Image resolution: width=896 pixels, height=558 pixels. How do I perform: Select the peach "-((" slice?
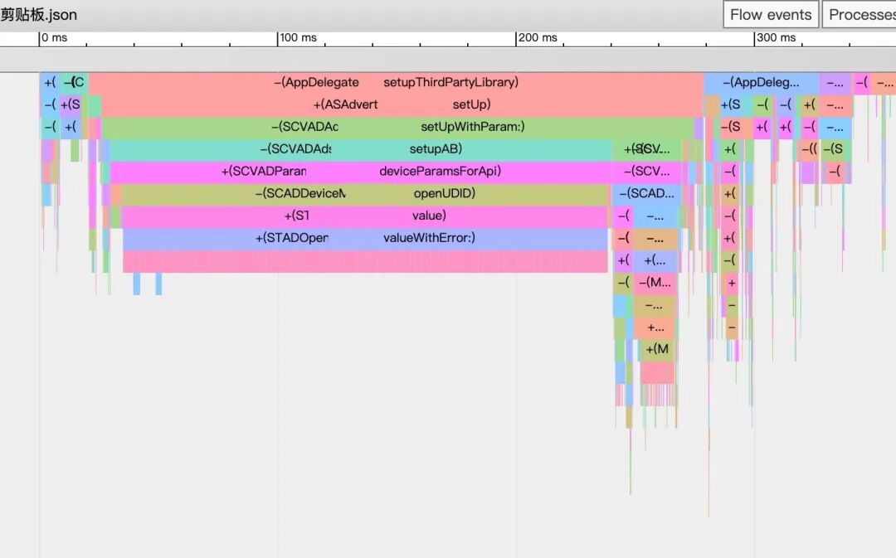click(x=809, y=149)
